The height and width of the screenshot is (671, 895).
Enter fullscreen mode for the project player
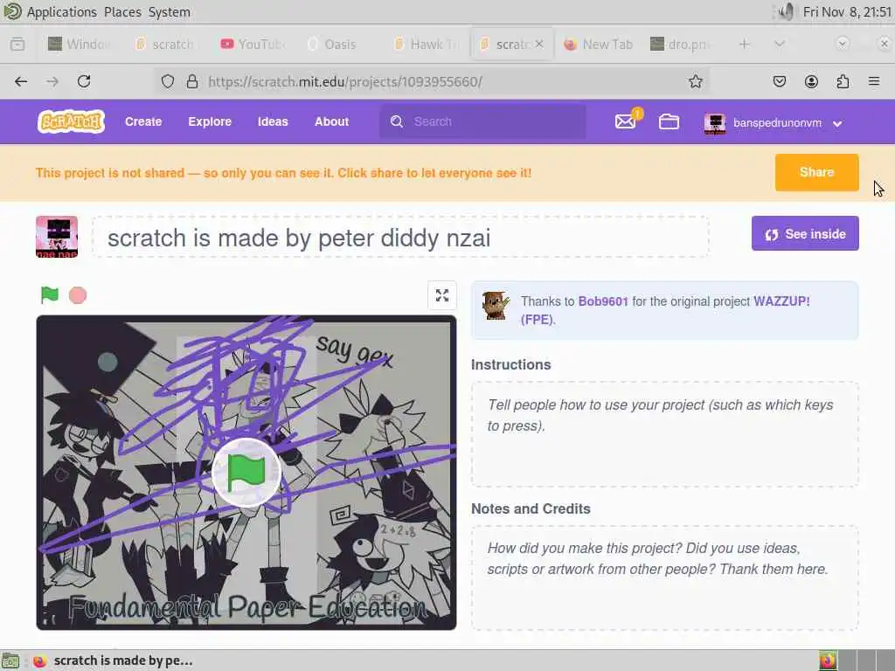[441, 295]
